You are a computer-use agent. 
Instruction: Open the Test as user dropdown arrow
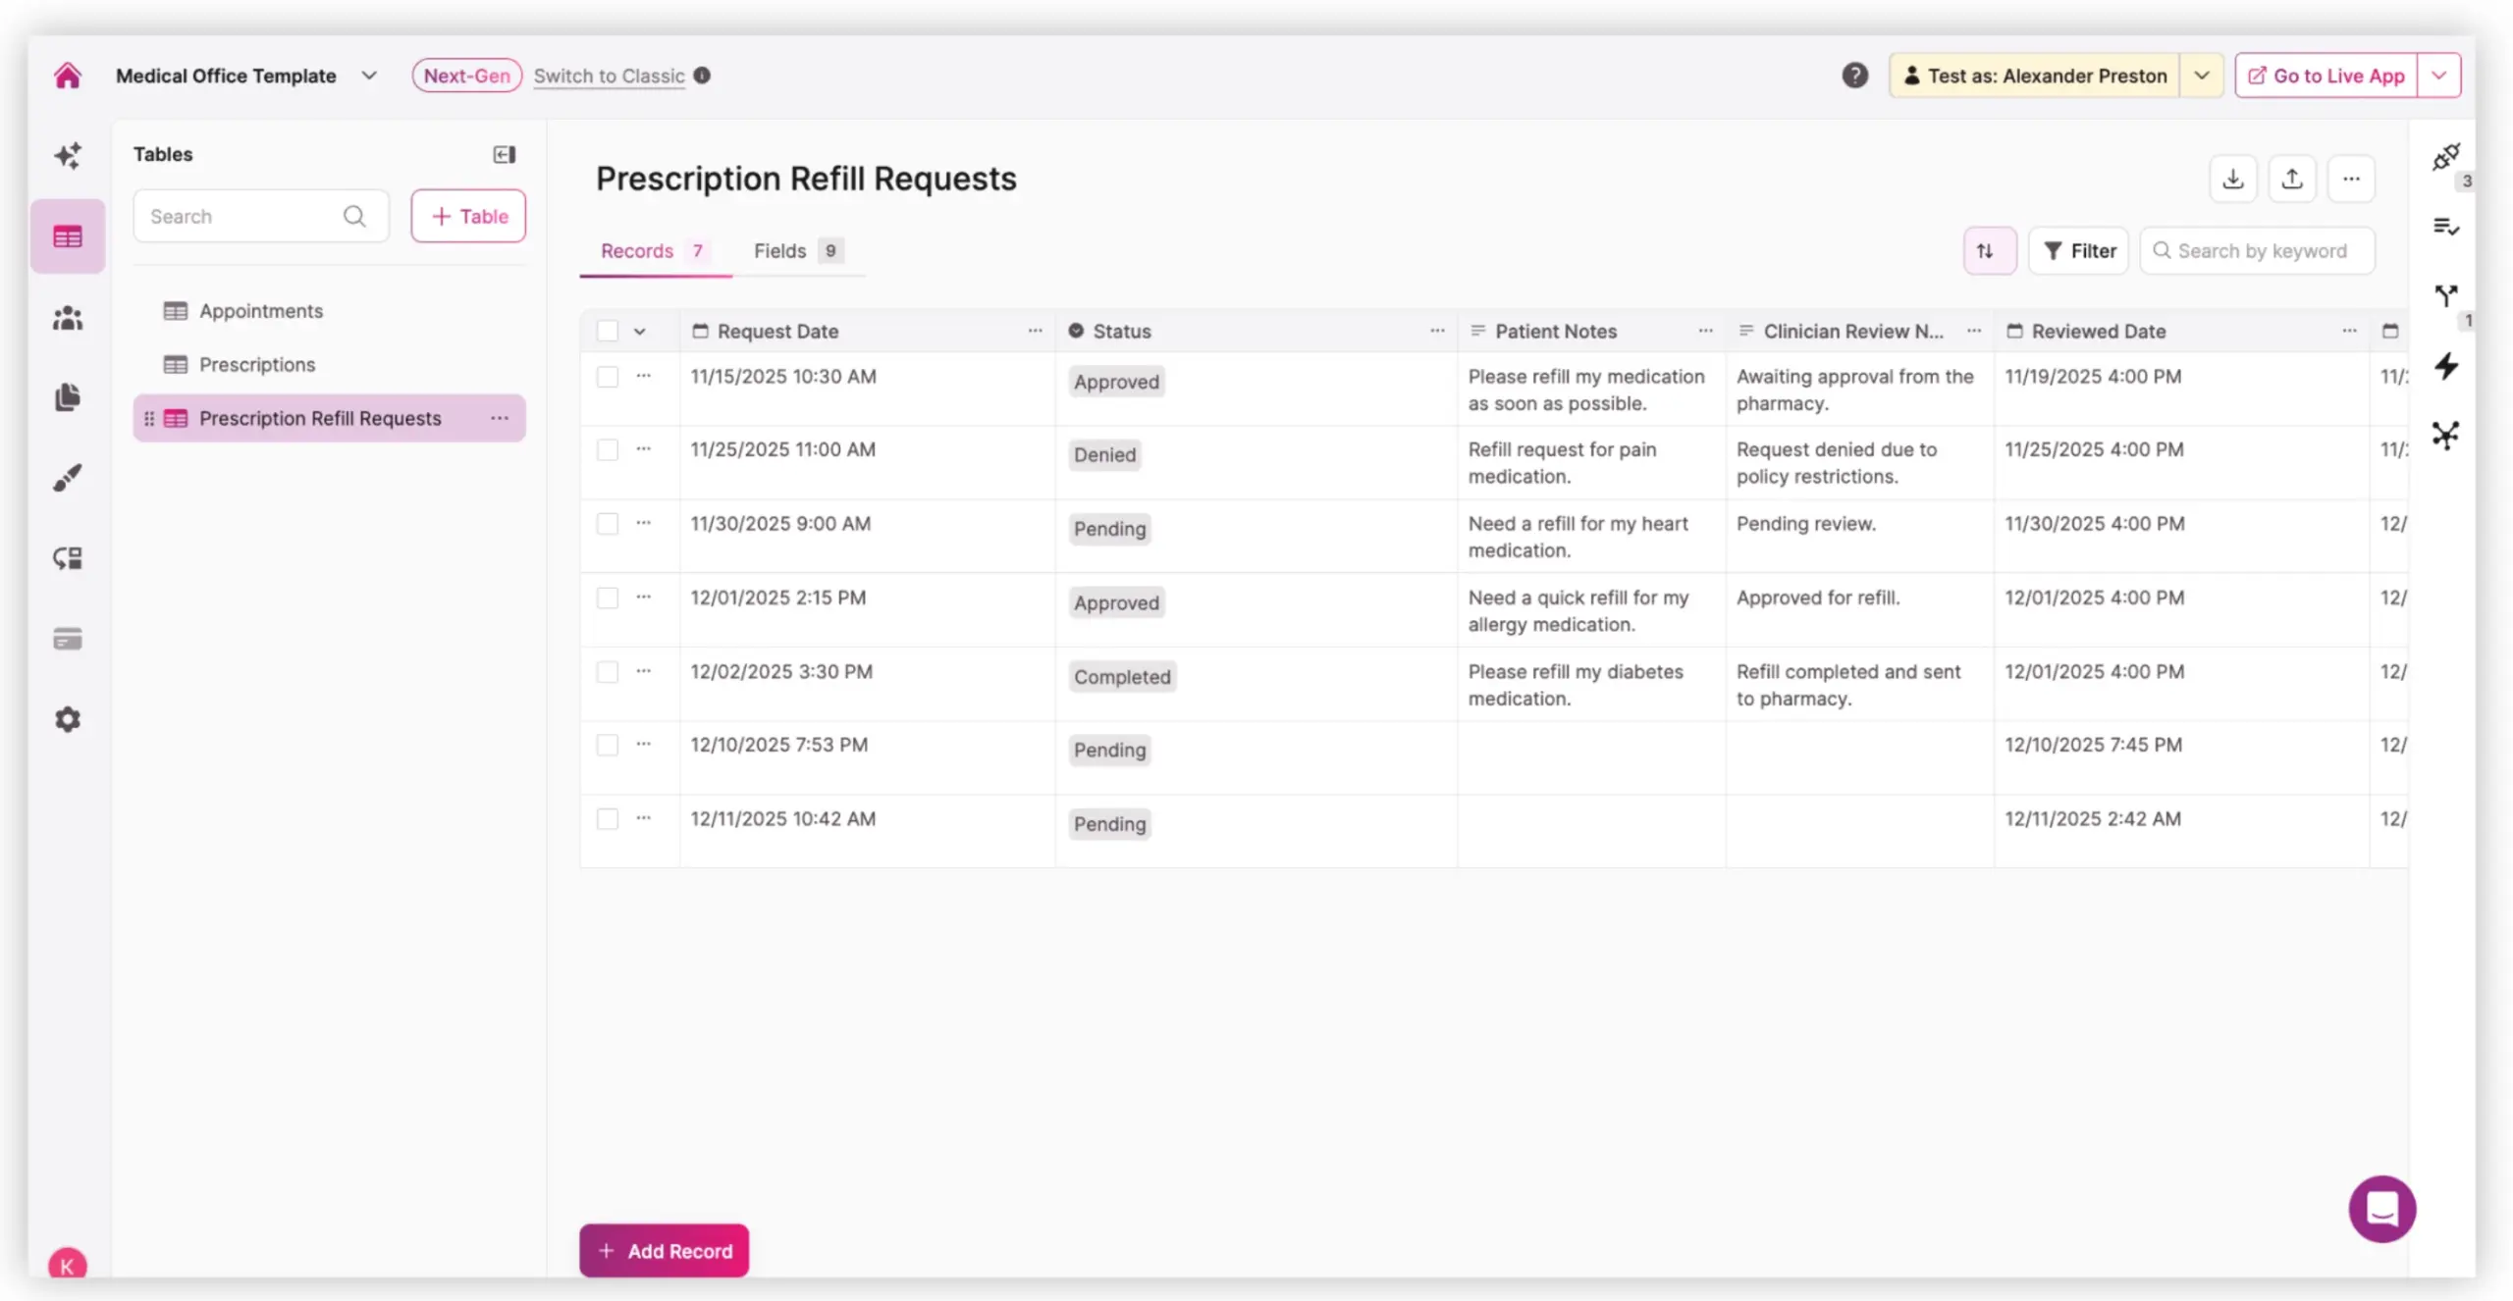pyautogui.click(x=2201, y=76)
